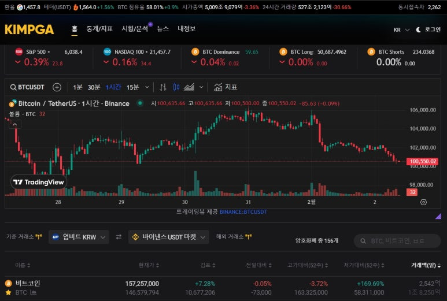This screenshot has height=301, width=447.
Task: Sort table by 거래액(일) column
Action: 426,265
